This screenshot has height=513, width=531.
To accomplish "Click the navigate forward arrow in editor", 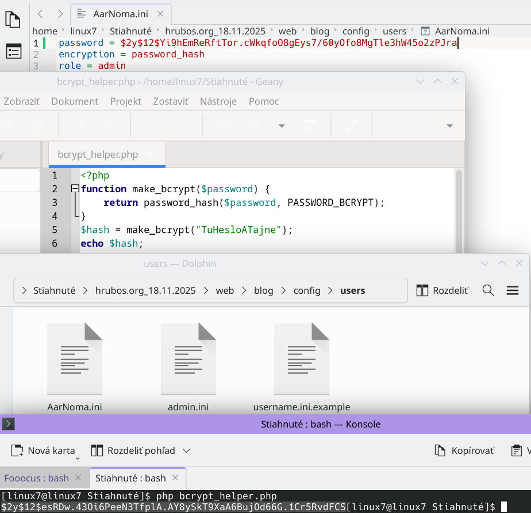I will point(60,13).
